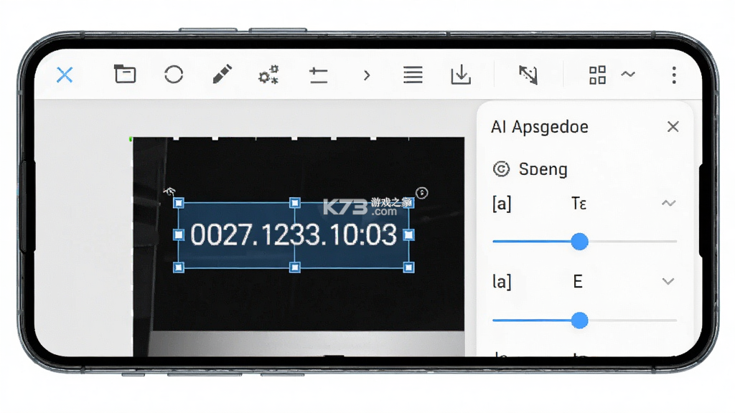Click the circular refresh icon
The height and width of the screenshot is (413, 735).
click(174, 75)
